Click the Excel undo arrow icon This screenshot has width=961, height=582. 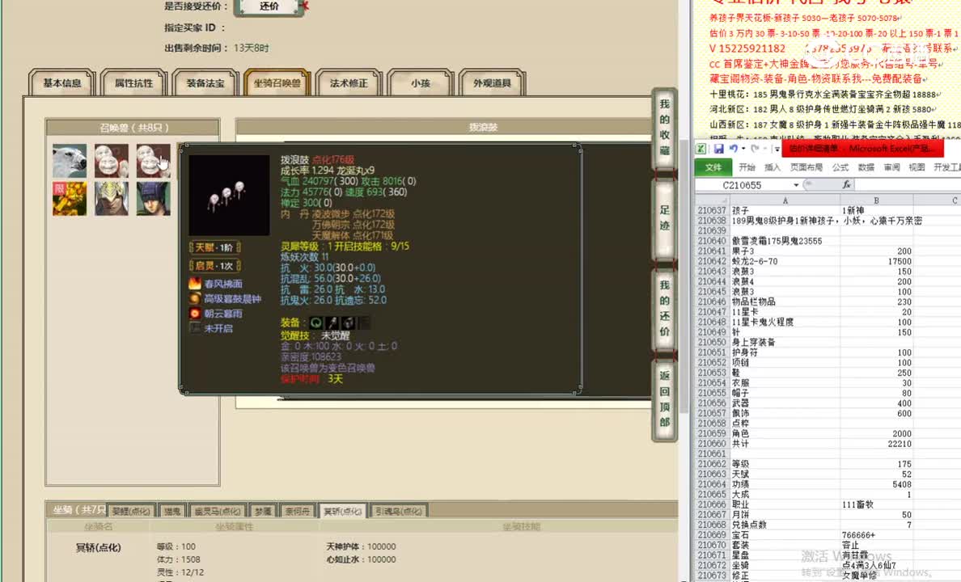tap(732, 149)
